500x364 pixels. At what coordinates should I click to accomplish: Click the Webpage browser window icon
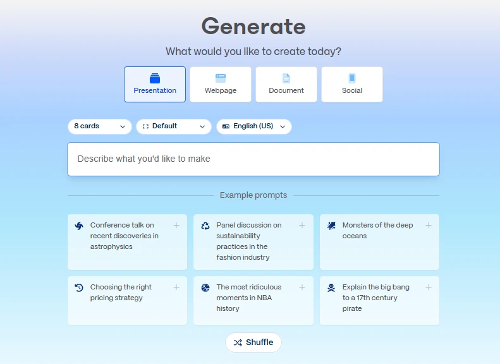coord(221,78)
